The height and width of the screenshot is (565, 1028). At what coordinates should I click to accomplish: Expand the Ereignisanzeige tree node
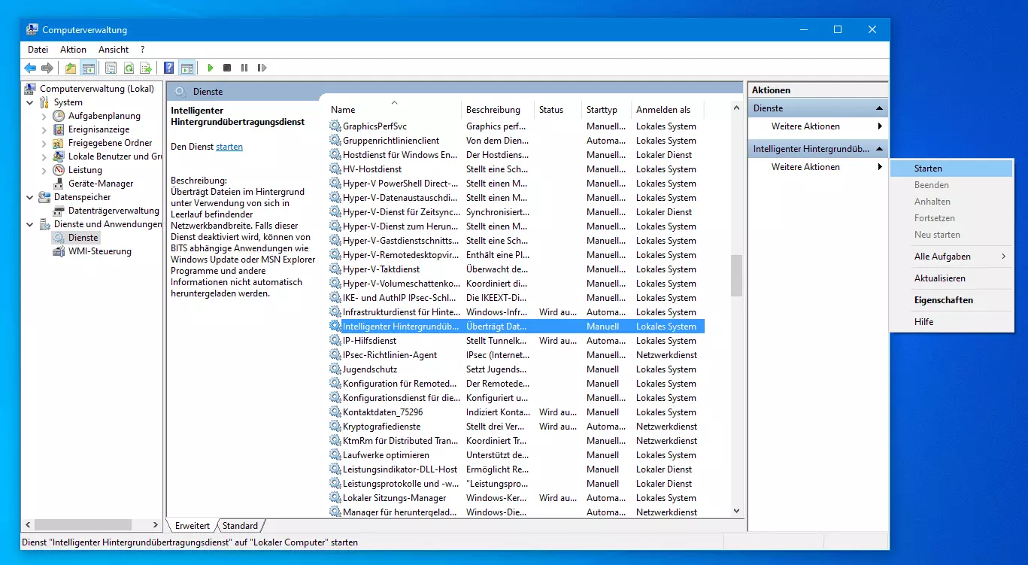[x=44, y=129]
